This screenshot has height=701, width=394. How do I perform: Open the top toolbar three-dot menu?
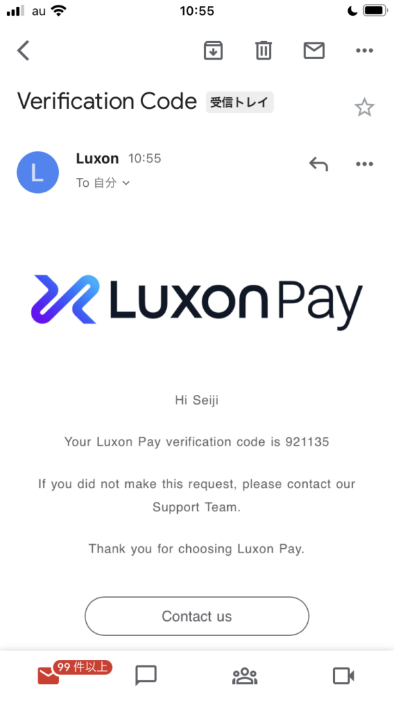(x=365, y=51)
